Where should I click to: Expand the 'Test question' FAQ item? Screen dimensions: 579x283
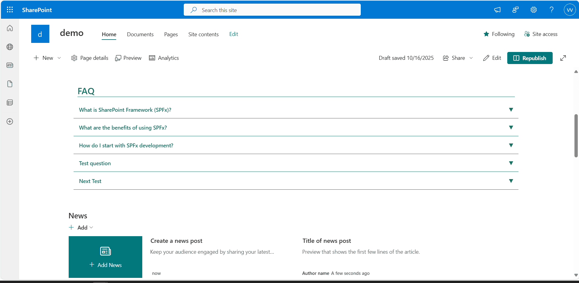pyautogui.click(x=511, y=163)
